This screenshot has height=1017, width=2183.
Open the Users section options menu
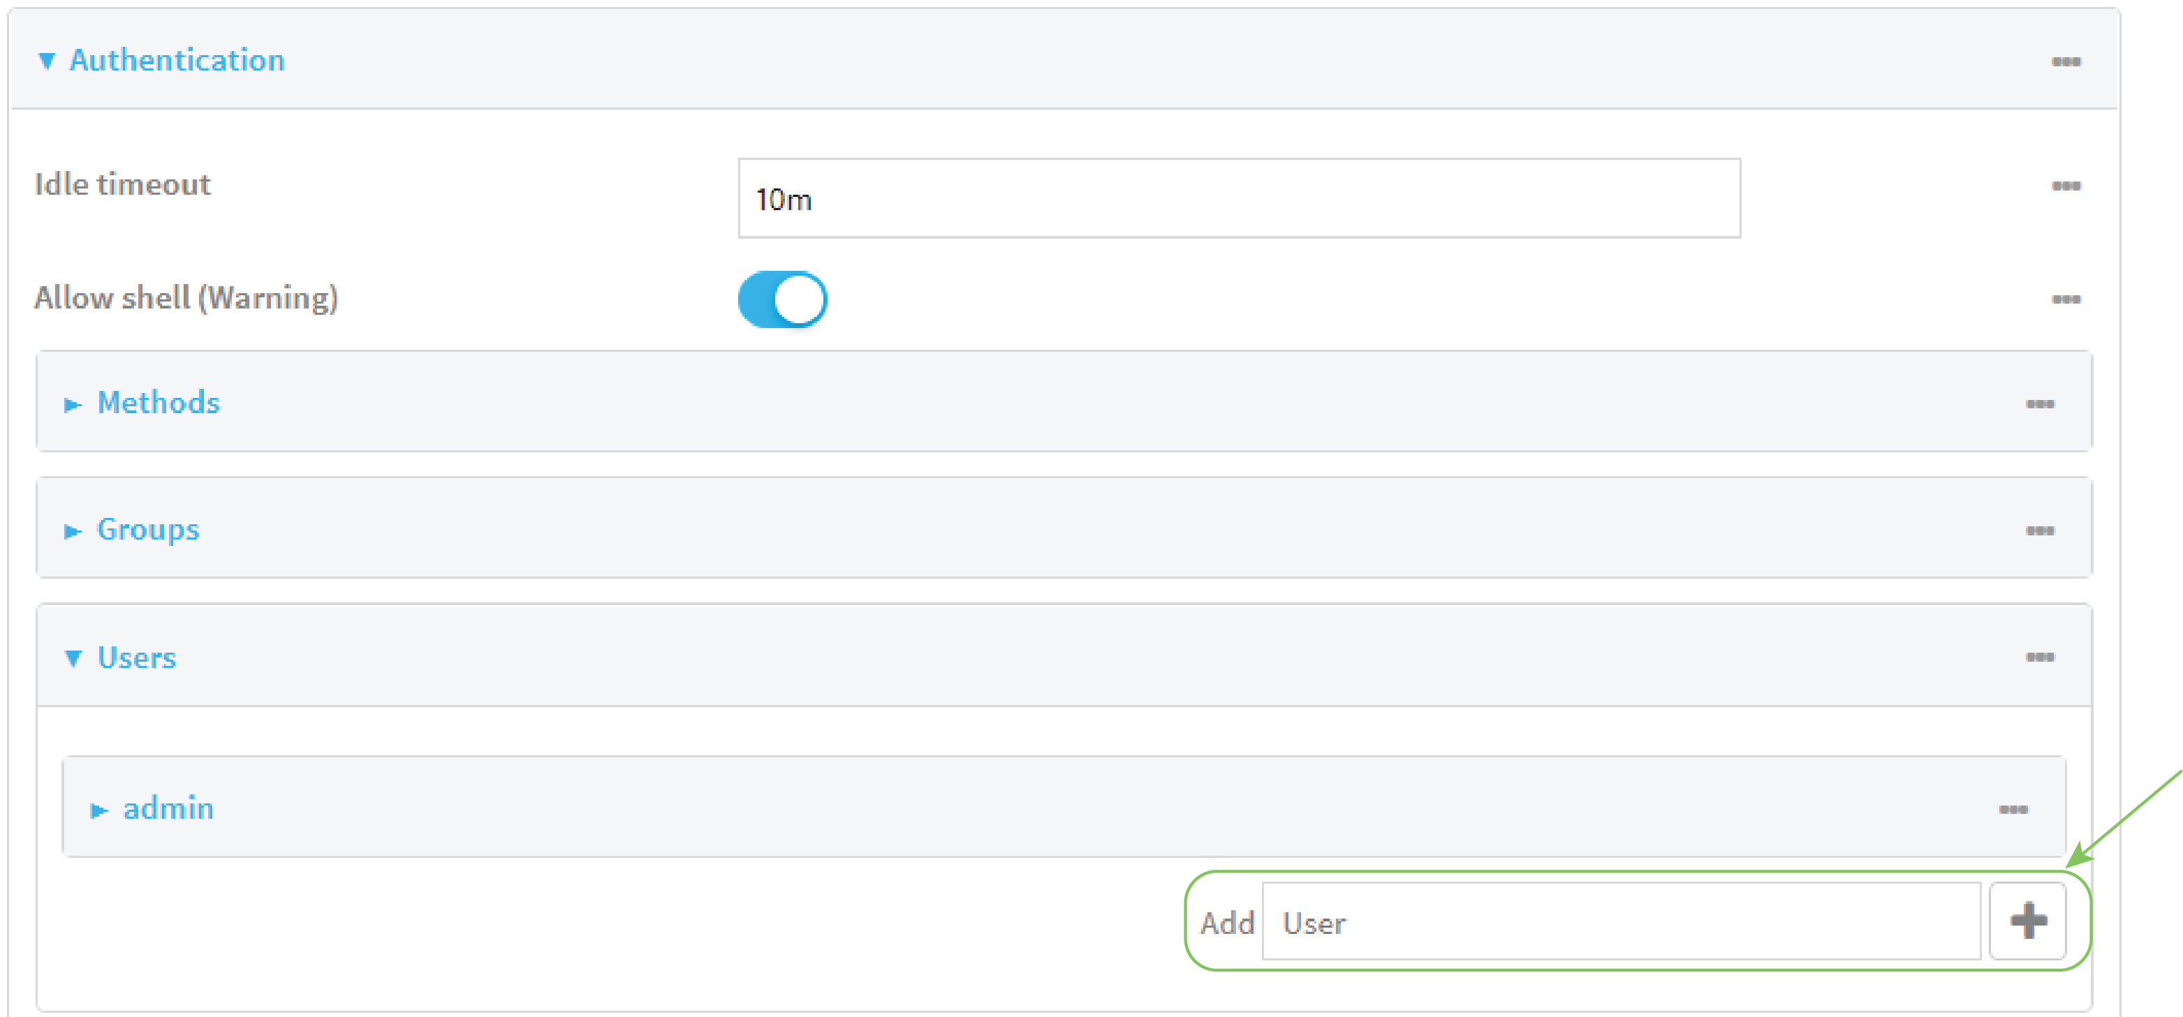2039,657
